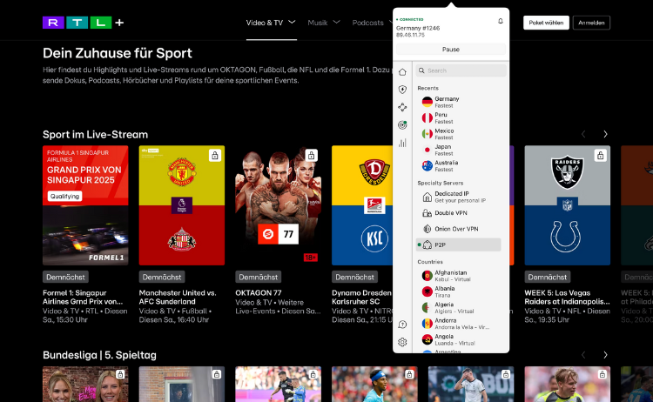Click 'WEEK 5: Las Vegas Raiders' title

(567, 297)
